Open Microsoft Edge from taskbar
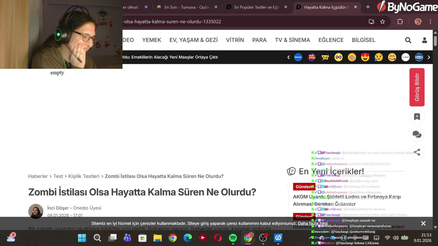The height and width of the screenshot is (246, 438). pos(188,238)
